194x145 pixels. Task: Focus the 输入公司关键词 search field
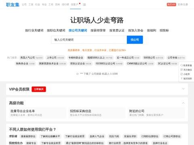89,40
